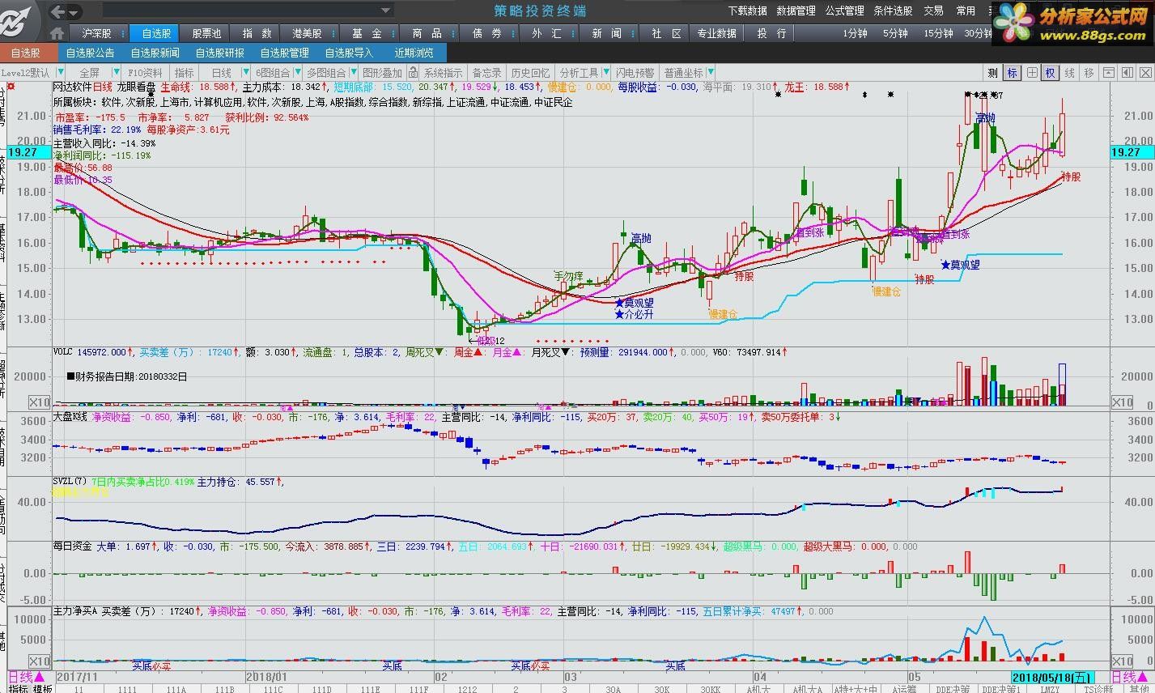Toggle the 权 adjustment button
Screen dimensions: 1155x693
point(1050,73)
